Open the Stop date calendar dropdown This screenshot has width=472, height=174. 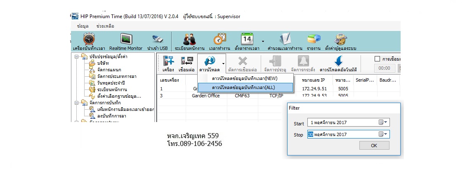coord(384,134)
